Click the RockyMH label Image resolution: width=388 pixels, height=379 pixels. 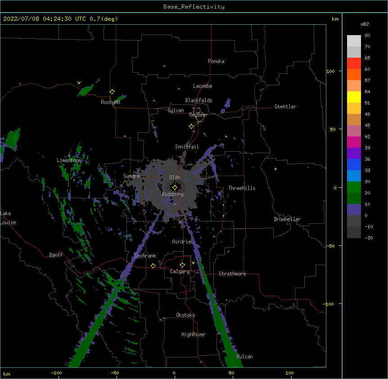pyautogui.click(x=110, y=102)
